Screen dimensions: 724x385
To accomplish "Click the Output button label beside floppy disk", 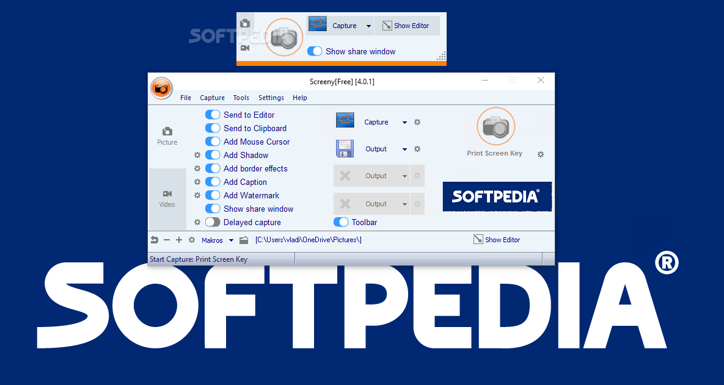I will 376,149.
